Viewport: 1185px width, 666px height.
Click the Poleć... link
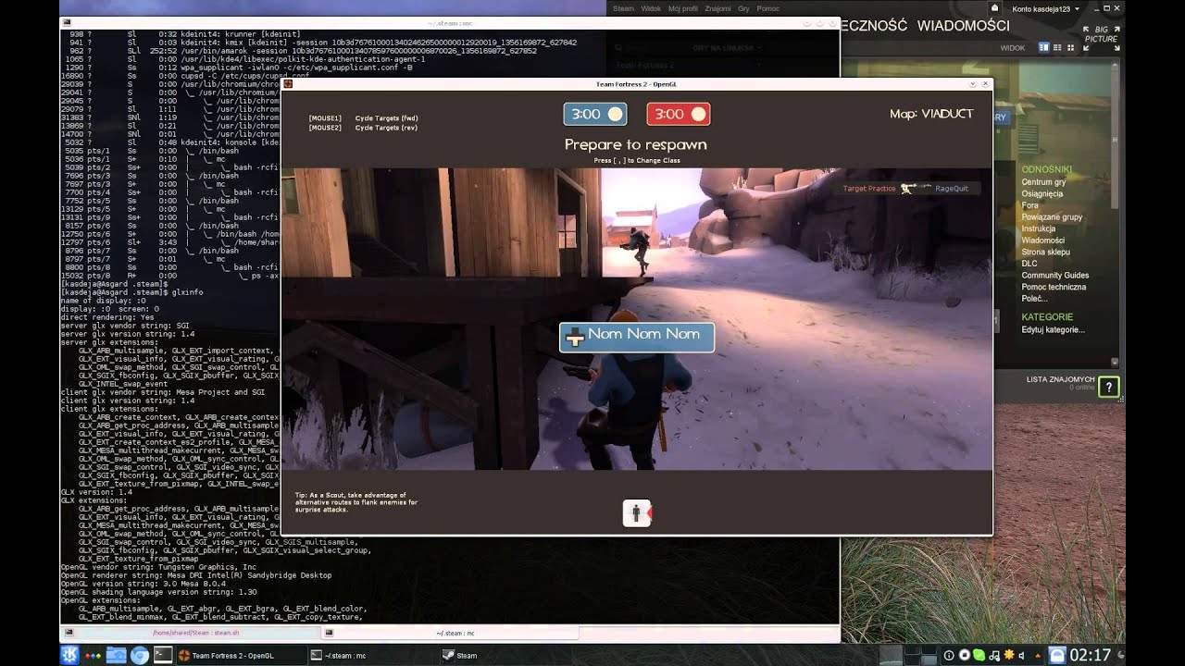(x=1034, y=299)
